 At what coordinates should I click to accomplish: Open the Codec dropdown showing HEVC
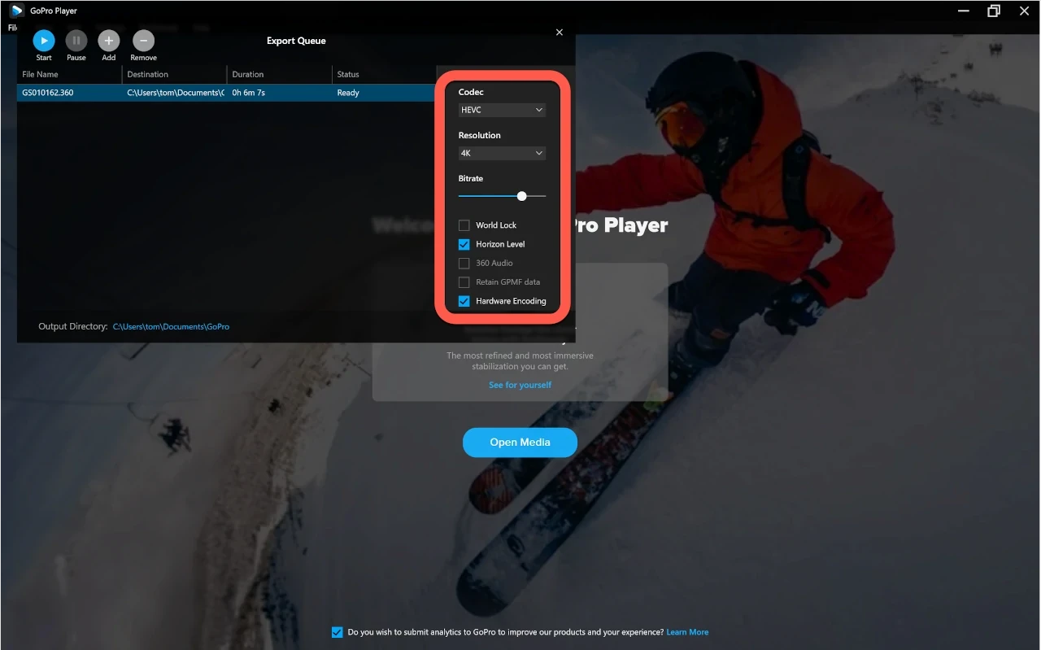pos(502,110)
